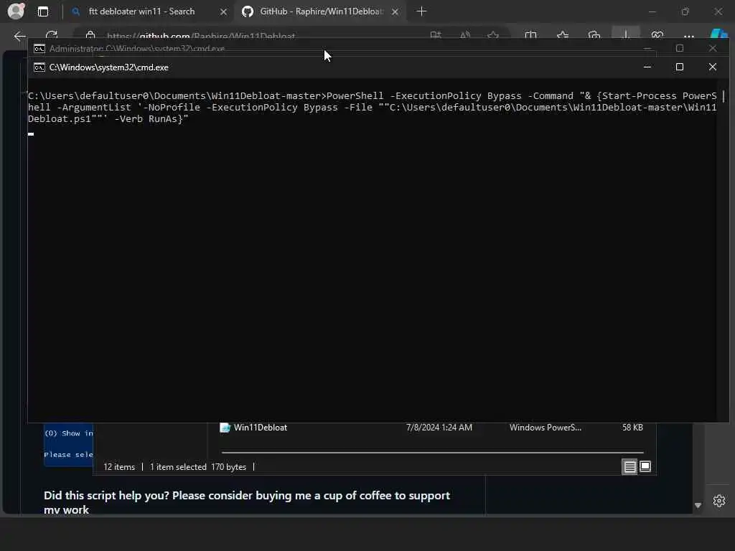Close the Administrator cmd.exe window

713,48
